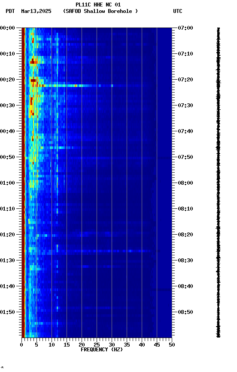Click the seismogram waveform trace

click(x=218, y=183)
